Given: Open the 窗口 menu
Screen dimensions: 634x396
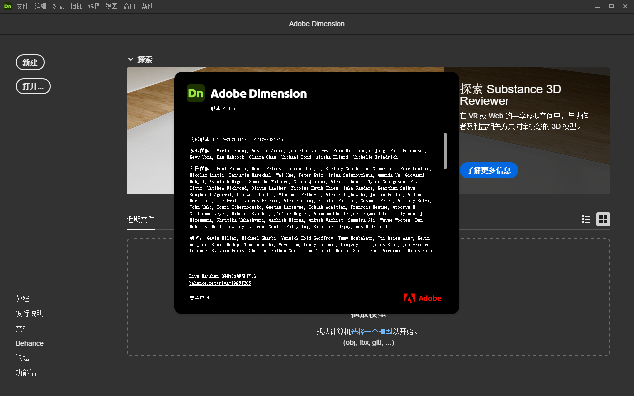Looking at the screenshot, I should tap(129, 6).
